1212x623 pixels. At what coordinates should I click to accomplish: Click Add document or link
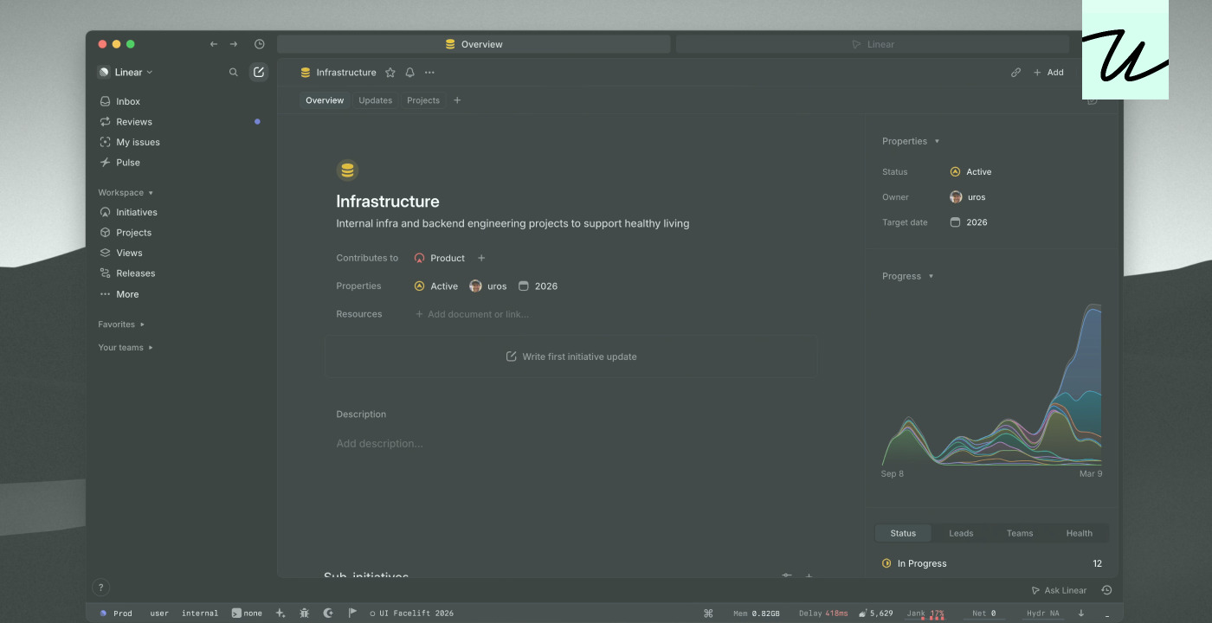click(472, 314)
